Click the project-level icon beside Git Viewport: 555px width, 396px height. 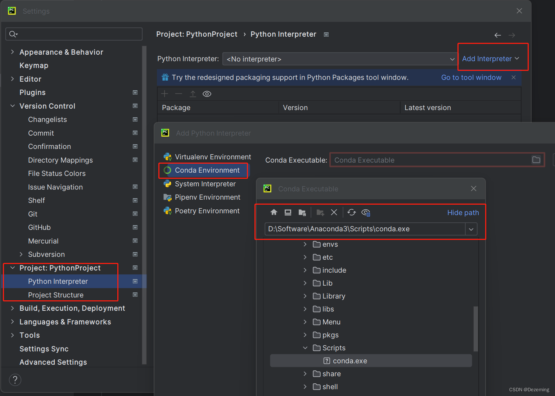pyautogui.click(x=135, y=214)
